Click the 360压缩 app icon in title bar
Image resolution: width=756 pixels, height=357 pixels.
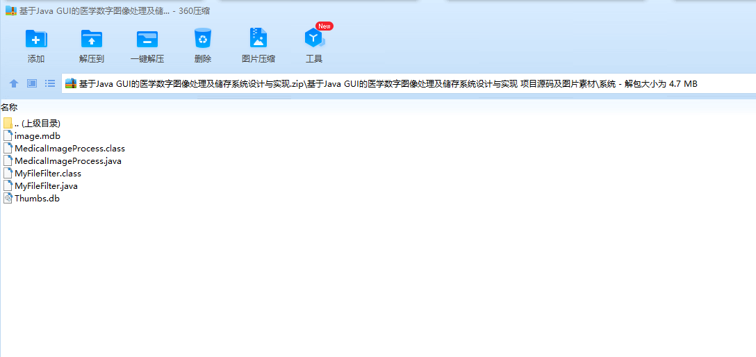pos(11,10)
